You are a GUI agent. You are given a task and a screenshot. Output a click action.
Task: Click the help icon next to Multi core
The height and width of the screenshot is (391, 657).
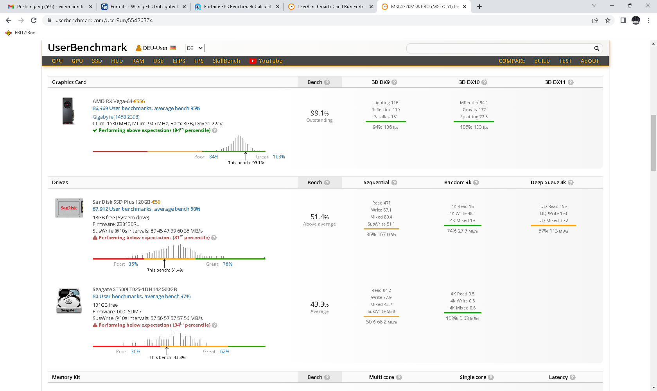399,377
